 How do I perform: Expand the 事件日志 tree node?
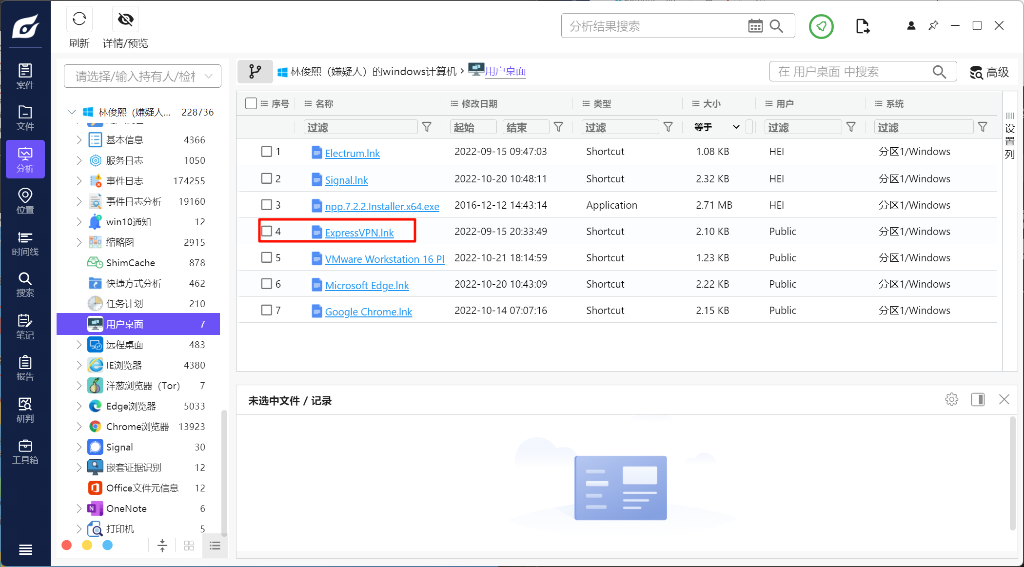click(79, 181)
